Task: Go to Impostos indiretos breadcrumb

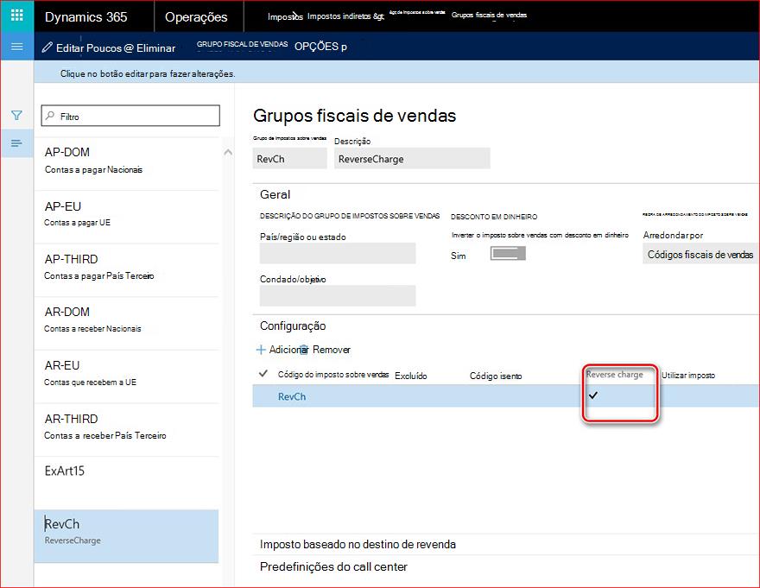Action: tap(345, 16)
